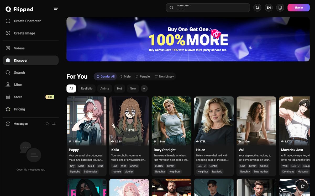
Task: Click the mobile app phone icon
Action: 280,8
